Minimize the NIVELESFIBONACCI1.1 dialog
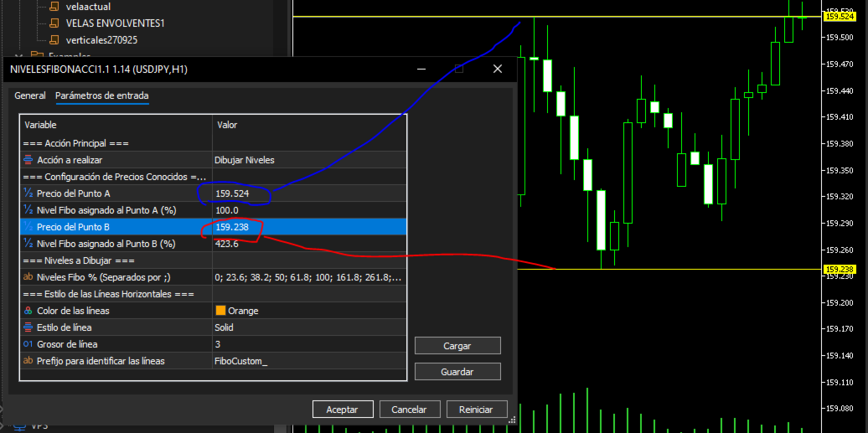Viewport: 868px width, 433px height. tap(421, 69)
